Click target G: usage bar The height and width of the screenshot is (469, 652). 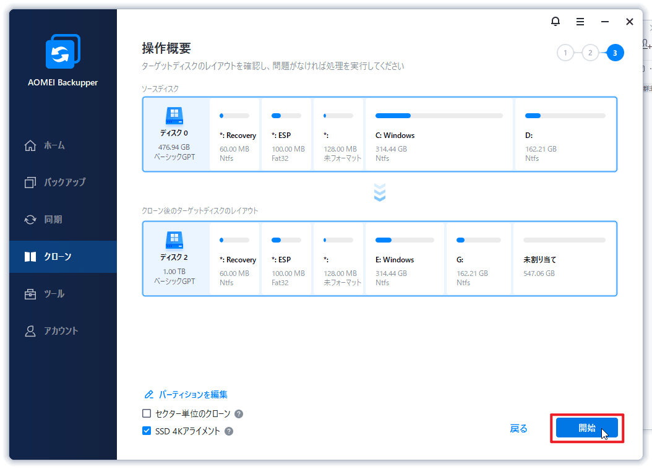point(479,240)
